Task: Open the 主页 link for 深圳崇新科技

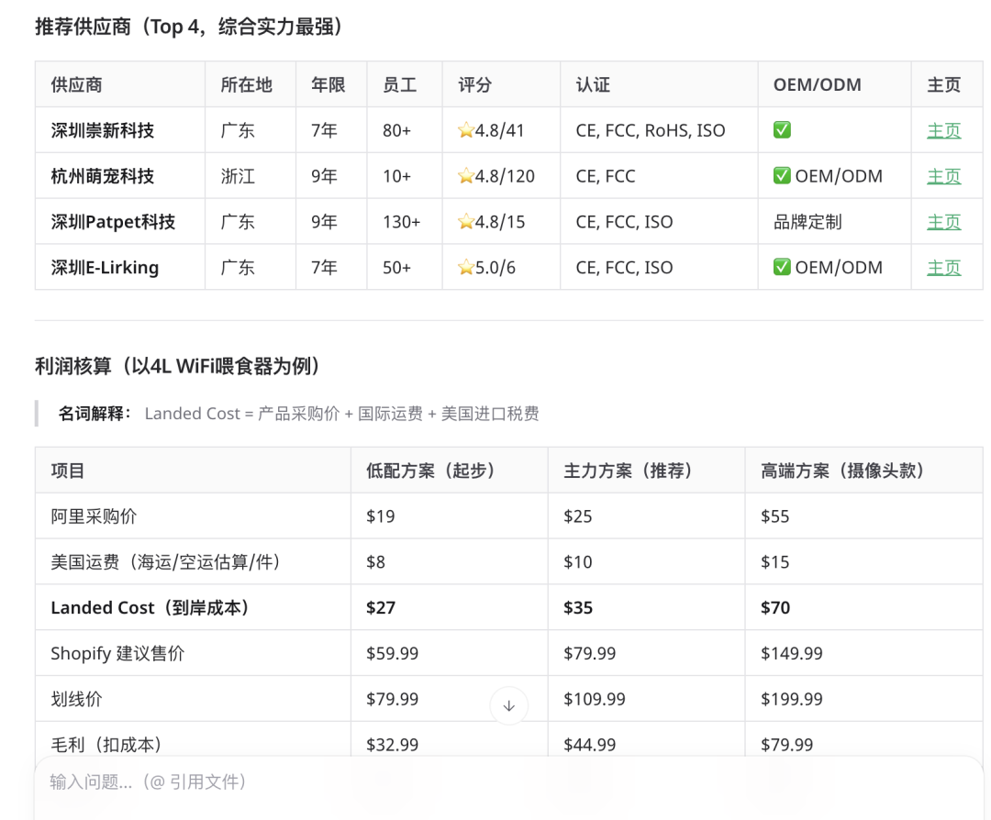Action: click(x=943, y=130)
